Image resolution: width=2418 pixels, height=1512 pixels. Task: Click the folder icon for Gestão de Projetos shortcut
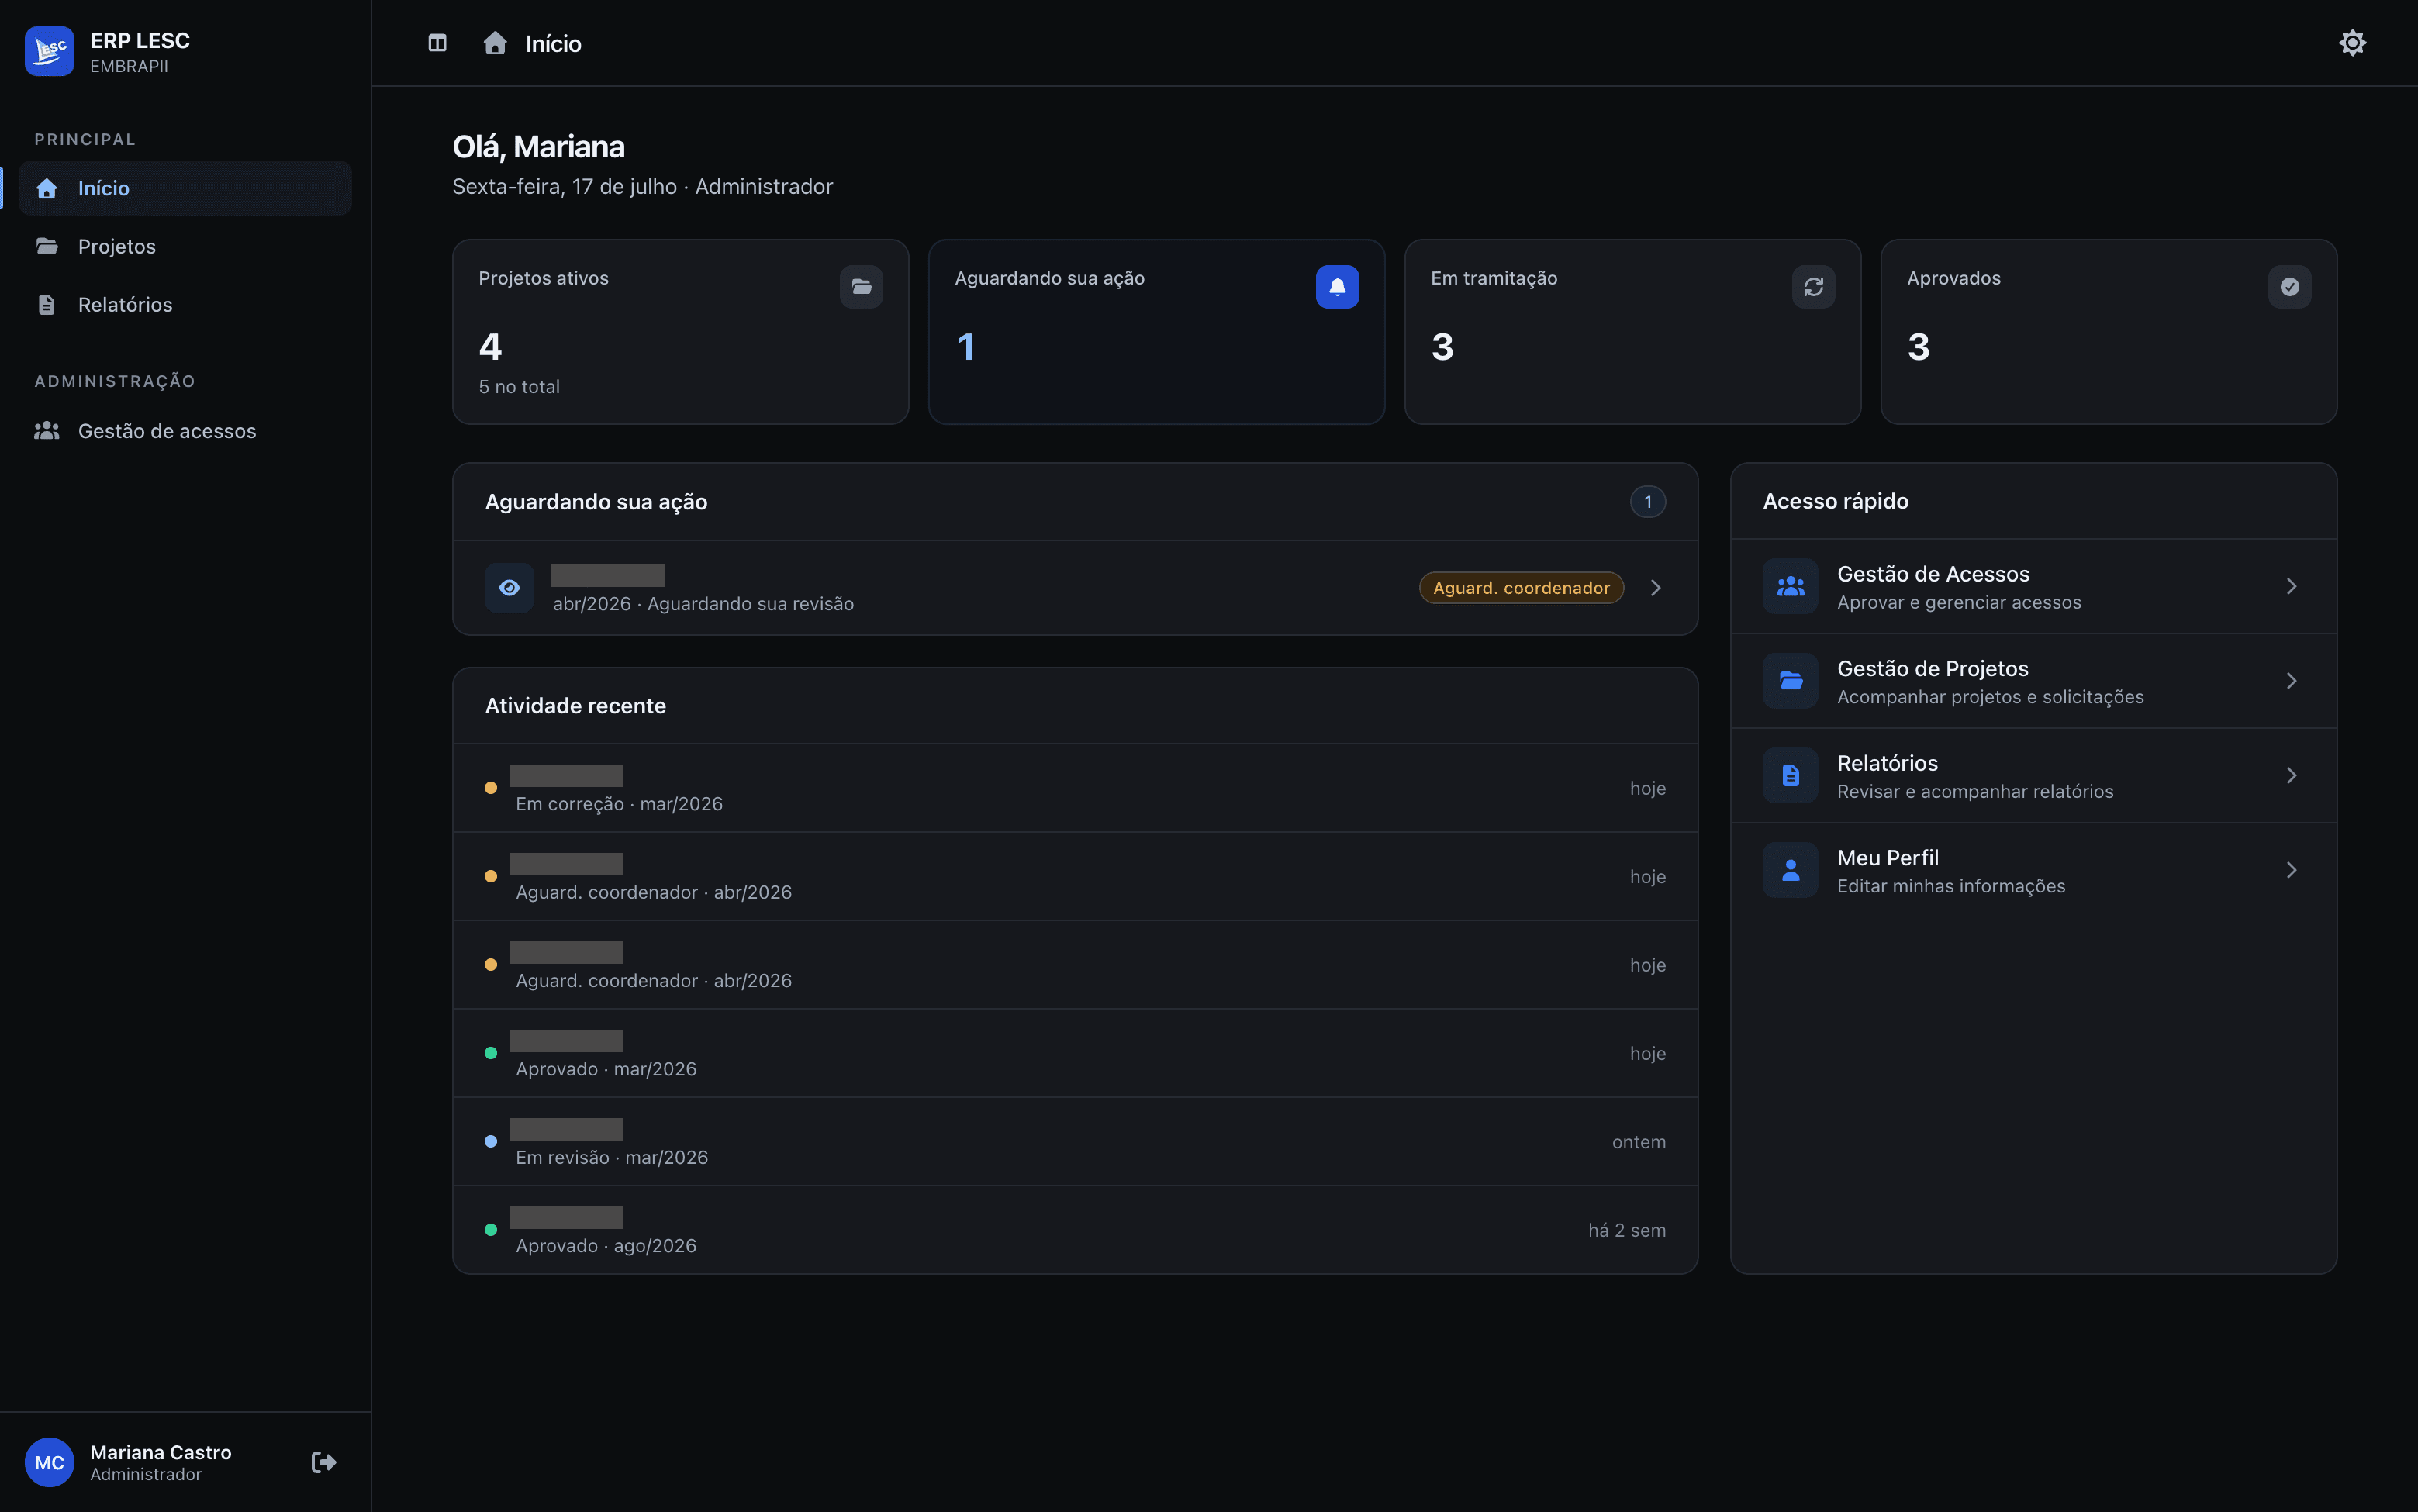[1790, 681]
